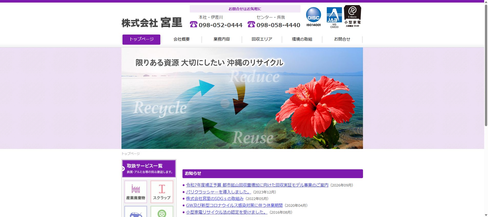Click the (2023年12月) date text
This screenshot has height=217, width=488.
[265, 192]
